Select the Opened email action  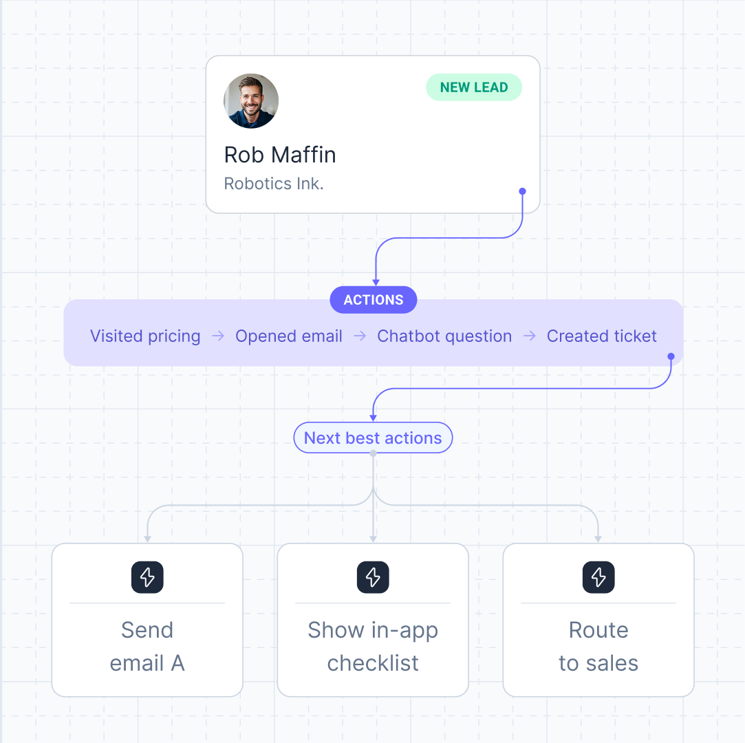[289, 336]
